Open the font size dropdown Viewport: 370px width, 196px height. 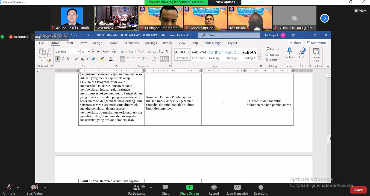coord(89,51)
